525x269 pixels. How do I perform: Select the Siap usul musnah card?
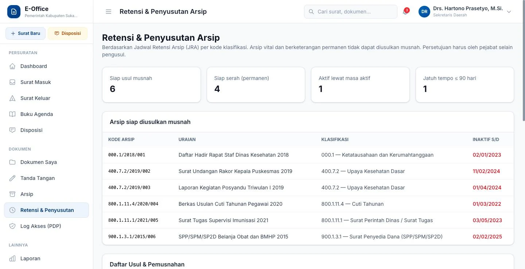click(151, 85)
